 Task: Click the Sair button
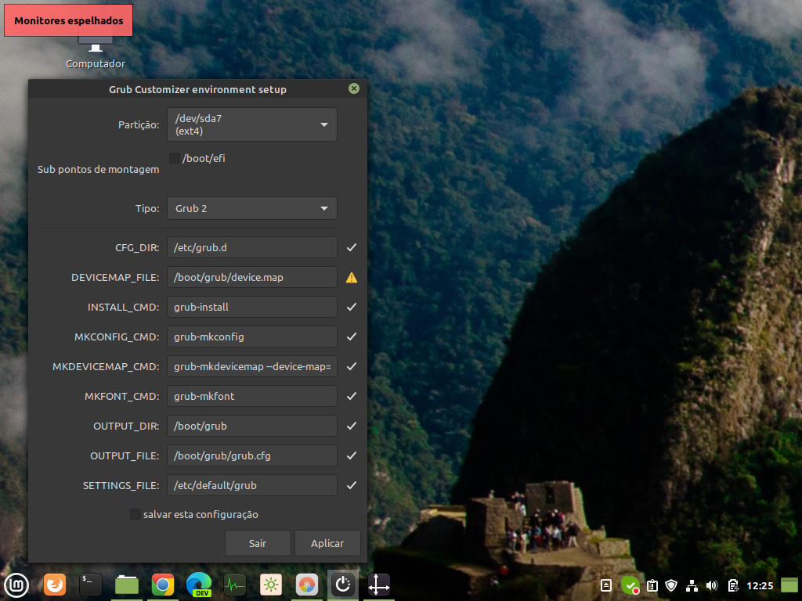258,543
